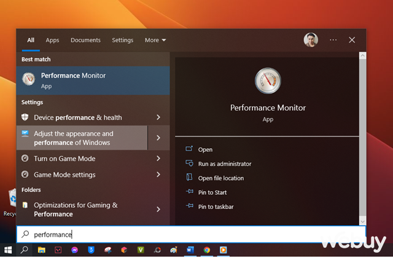Click in the search box containing performance
393x257 pixels.
coord(191,234)
